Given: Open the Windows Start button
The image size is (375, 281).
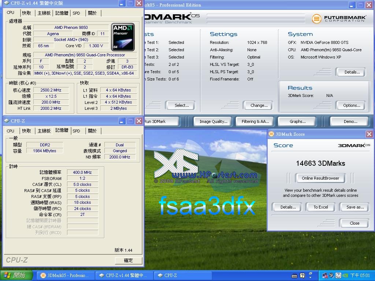Looking at the screenshot, I should pyautogui.click(x=16, y=276).
